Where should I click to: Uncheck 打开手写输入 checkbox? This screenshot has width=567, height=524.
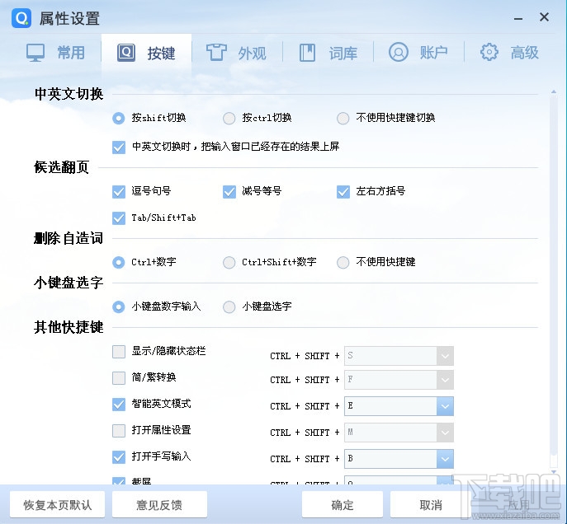[x=119, y=457]
